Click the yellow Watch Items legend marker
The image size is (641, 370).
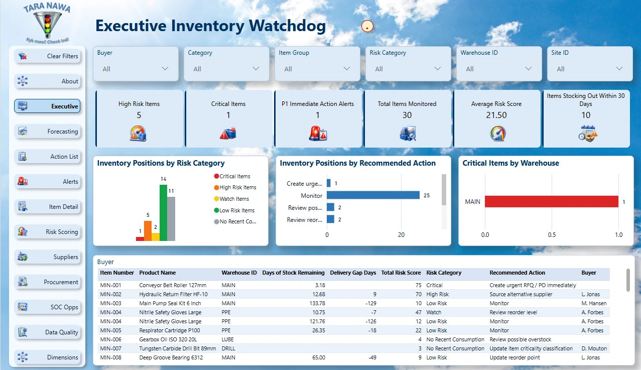pyautogui.click(x=216, y=199)
